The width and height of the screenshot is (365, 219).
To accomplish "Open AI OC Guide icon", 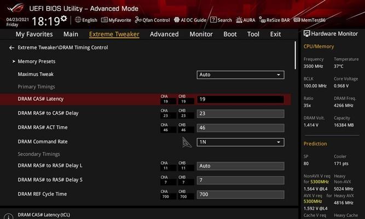I will pyautogui.click(x=177, y=20).
